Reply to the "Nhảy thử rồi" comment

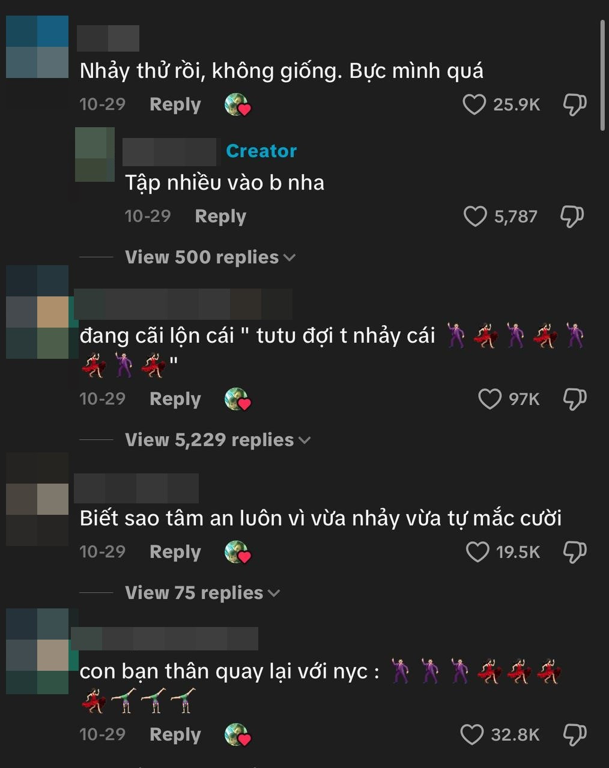click(175, 104)
